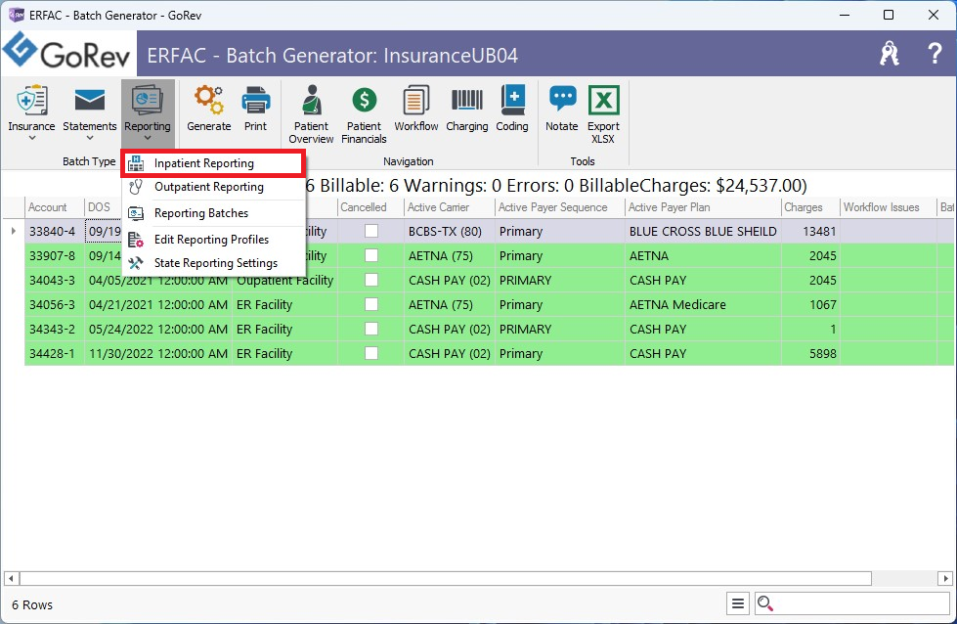The image size is (957, 624).
Task: Select Outpatient Reporting menu entry
Action: (x=213, y=187)
